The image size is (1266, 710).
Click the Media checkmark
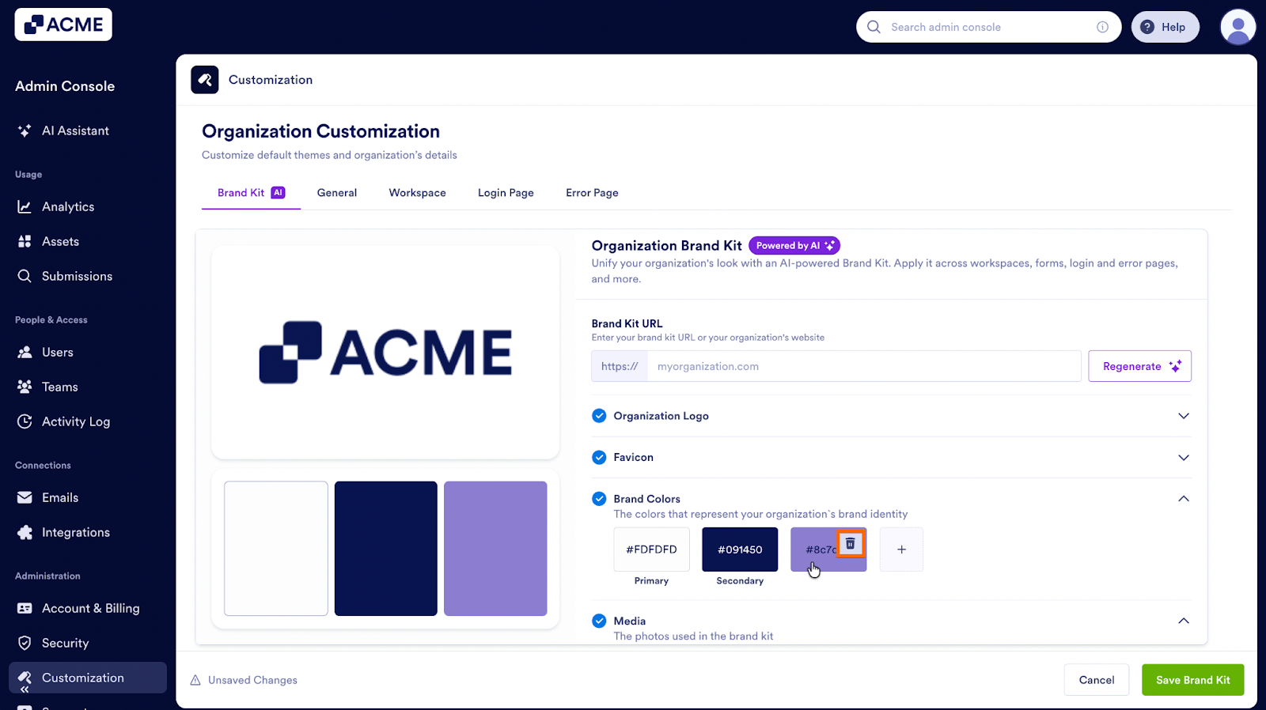(599, 621)
